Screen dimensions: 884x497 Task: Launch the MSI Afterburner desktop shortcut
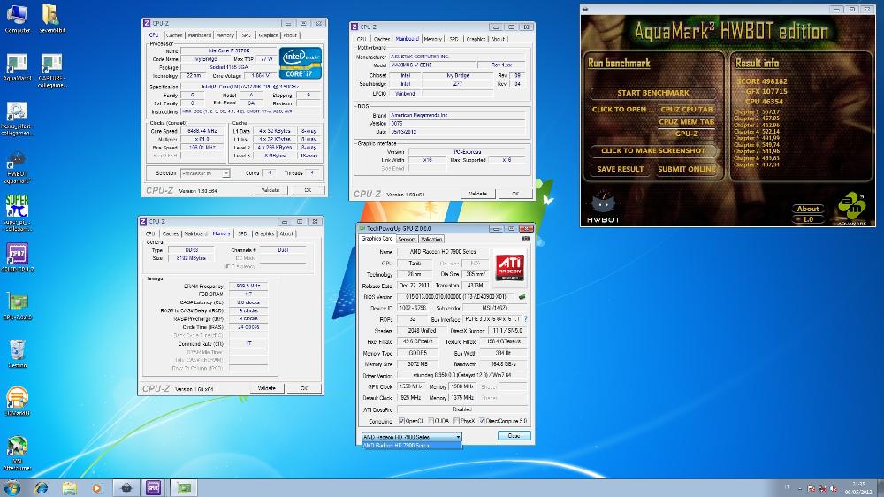[x=17, y=453]
